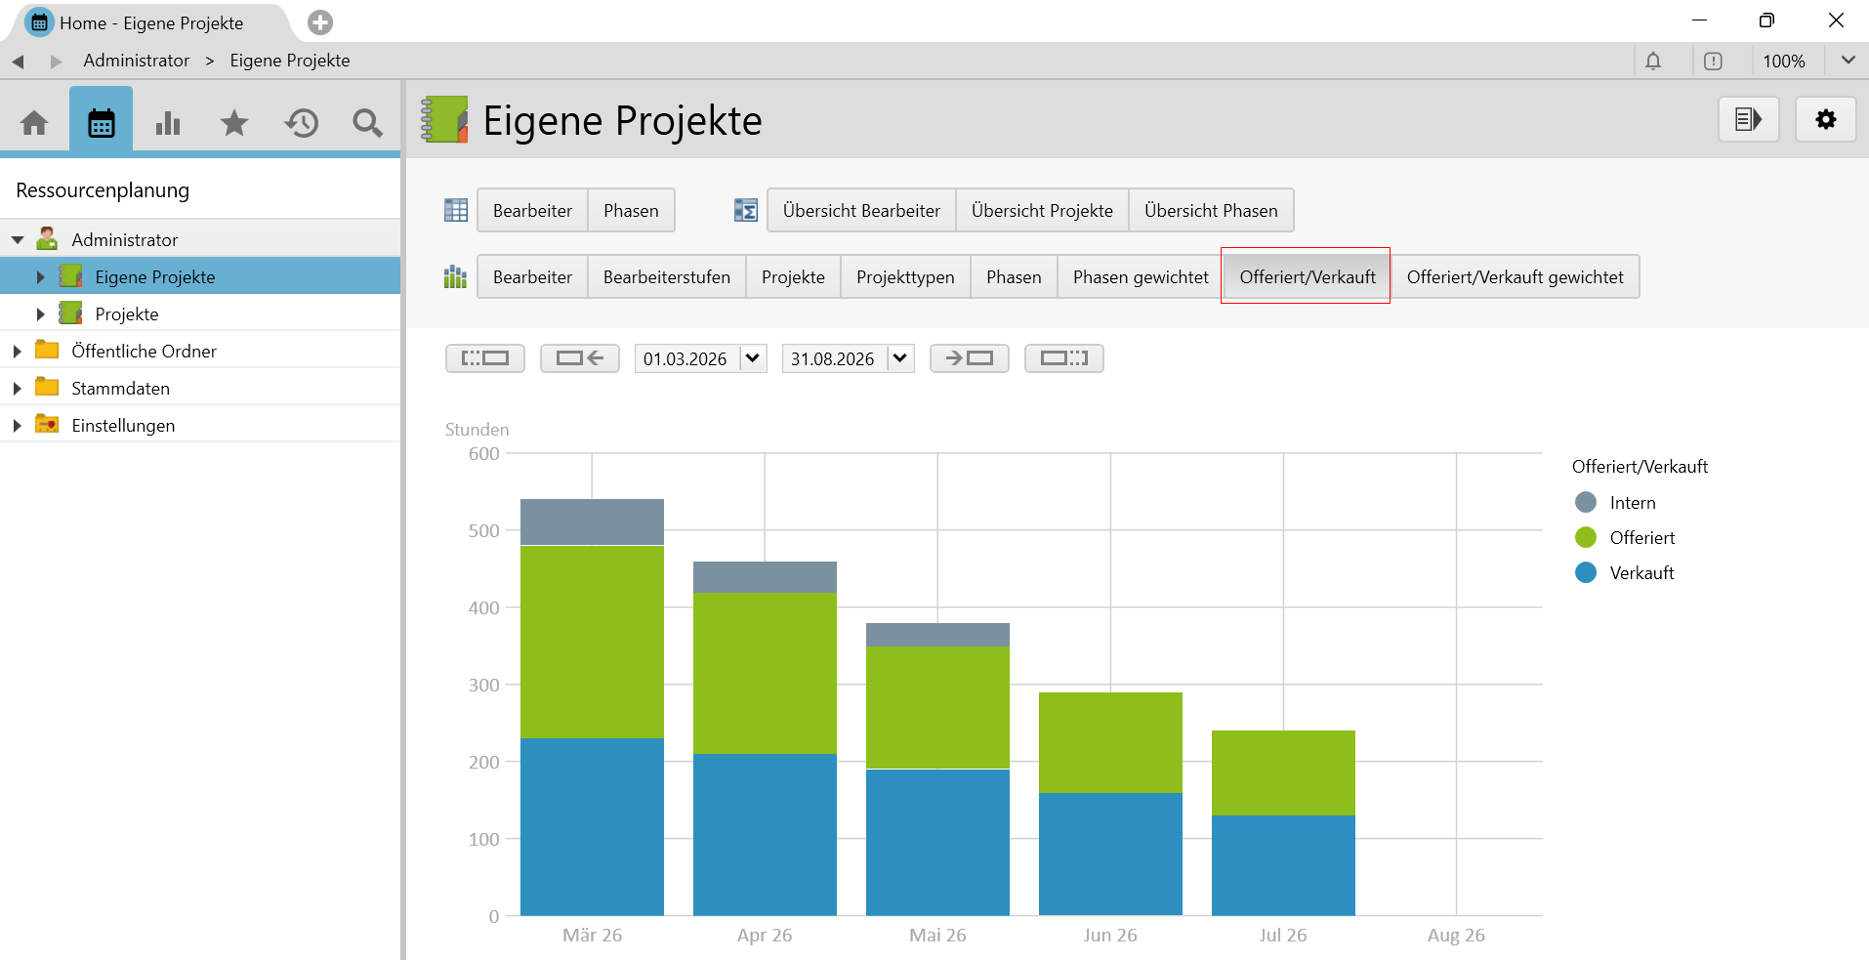Image resolution: width=1869 pixels, height=960 pixels.
Task: Open the bar chart reports icon
Action: [168, 123]
